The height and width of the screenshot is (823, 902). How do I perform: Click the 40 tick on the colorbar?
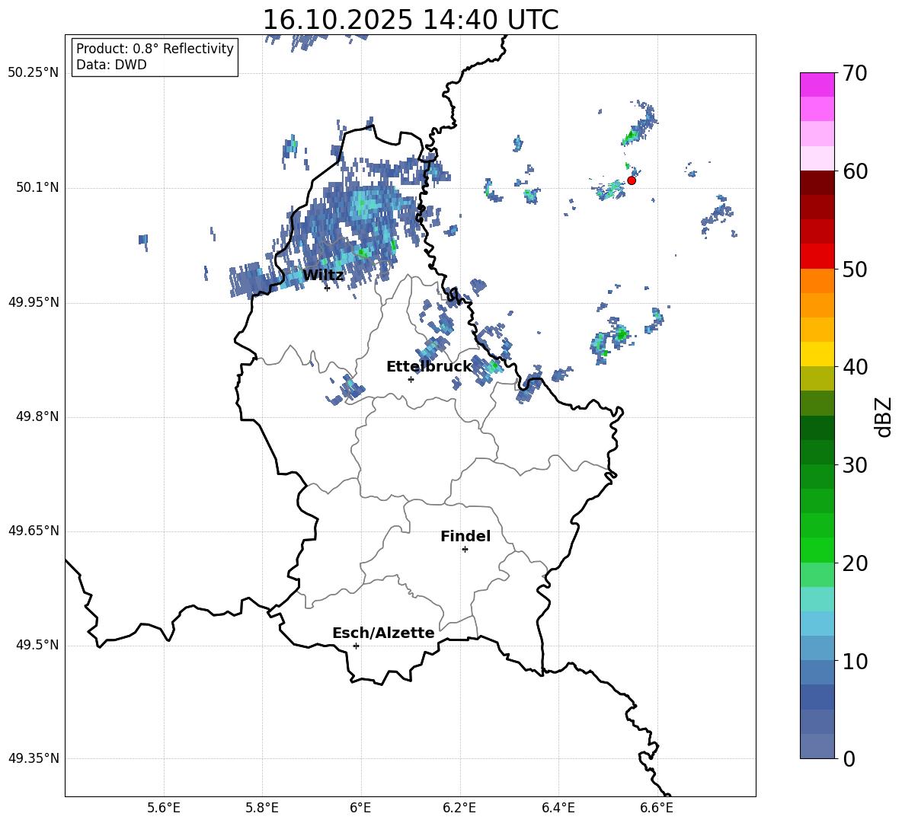(x=855, y=367)
